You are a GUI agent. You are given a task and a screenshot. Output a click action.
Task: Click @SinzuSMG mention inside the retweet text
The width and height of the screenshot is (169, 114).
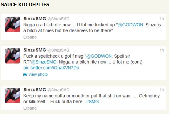[44, 62]
